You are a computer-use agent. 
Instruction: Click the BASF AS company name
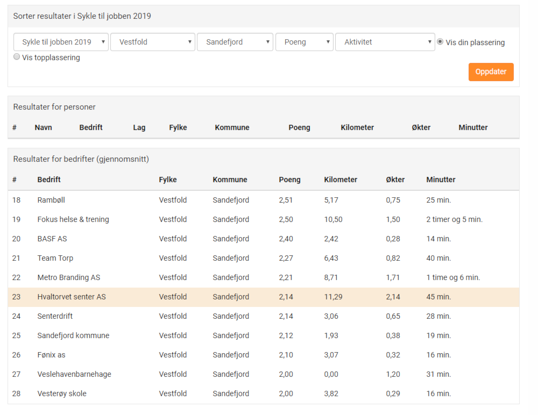click(x=52, y=239)
